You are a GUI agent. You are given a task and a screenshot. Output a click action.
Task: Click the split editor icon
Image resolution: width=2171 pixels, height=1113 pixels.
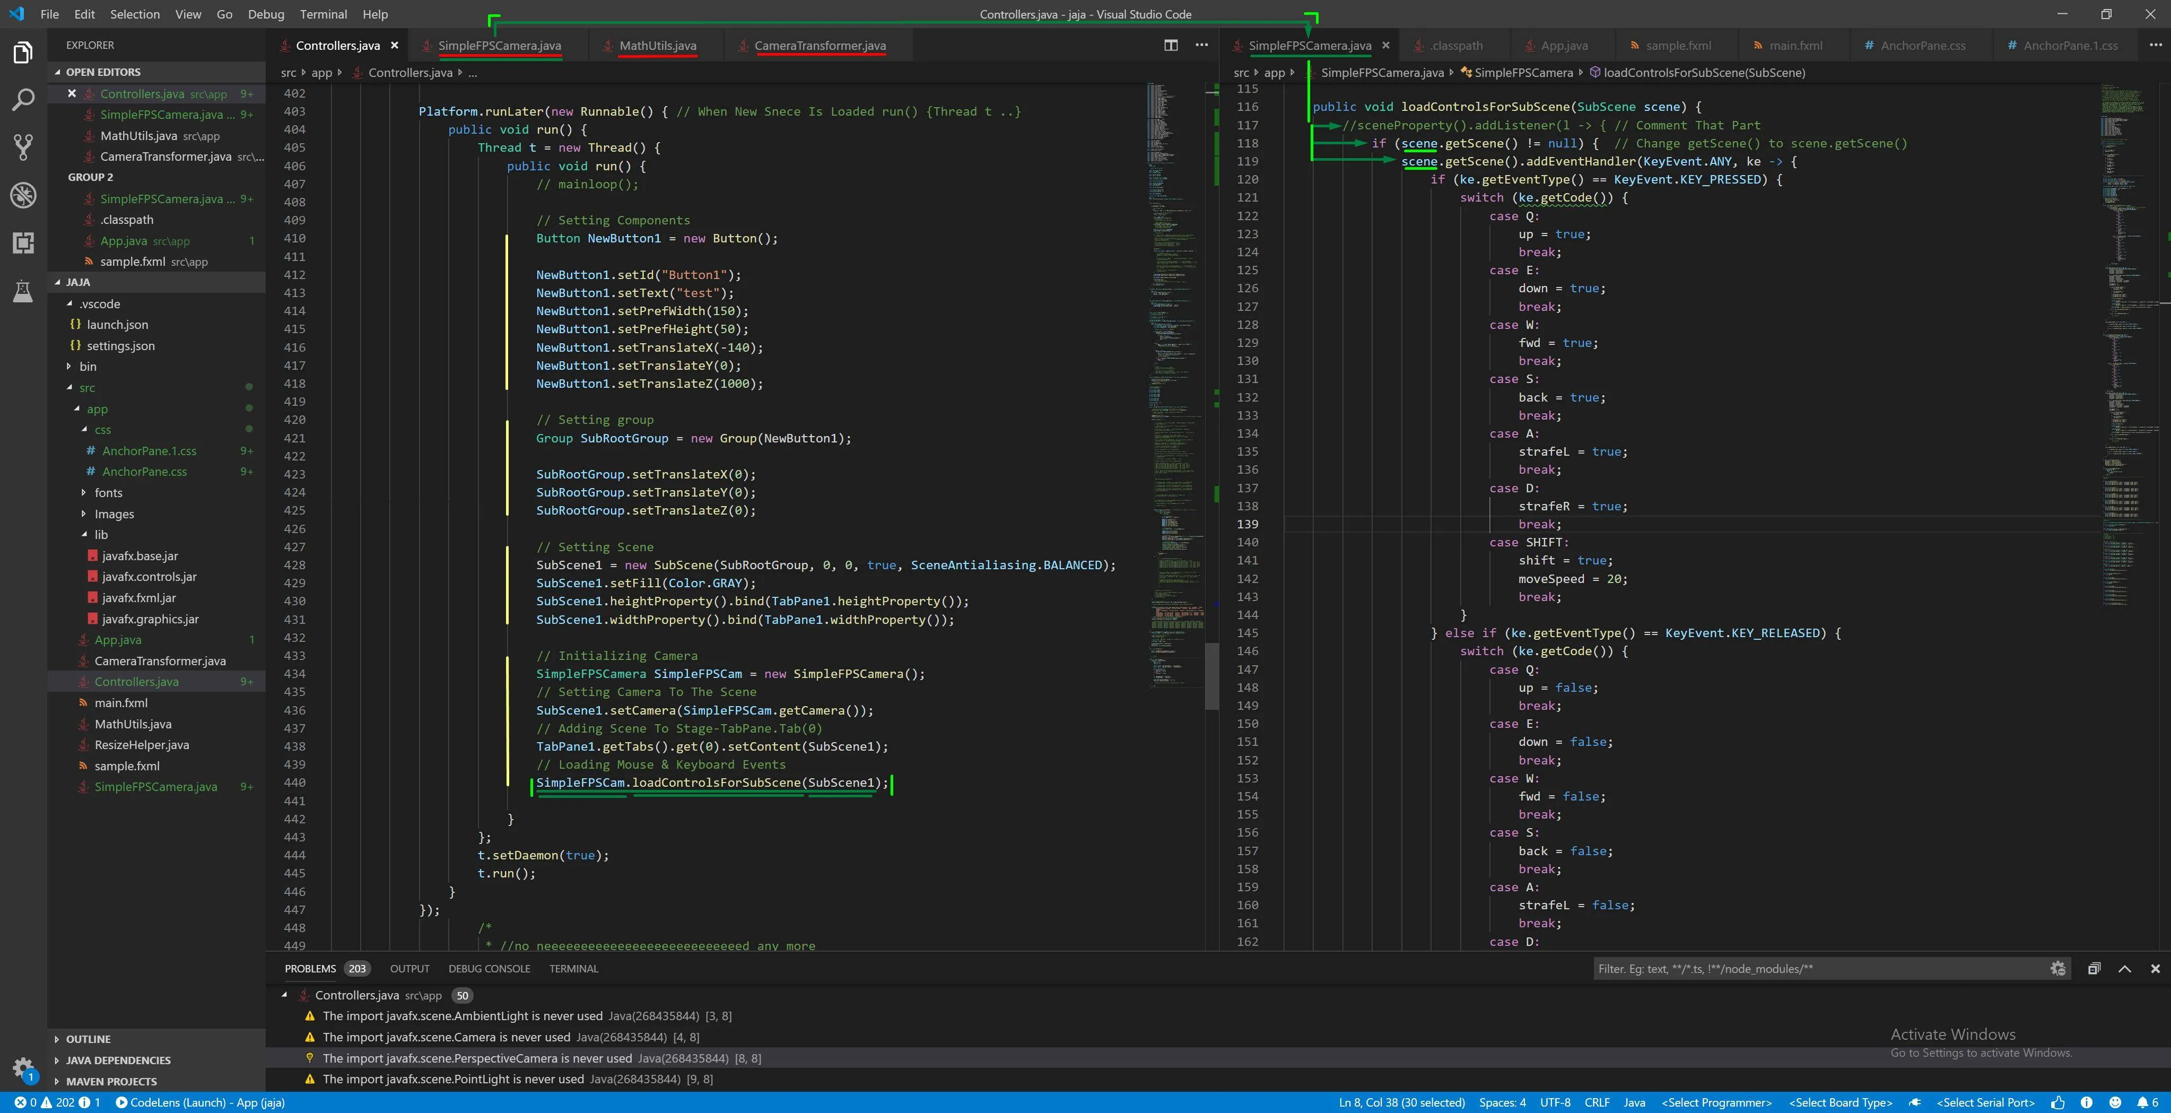(1171, 46)
